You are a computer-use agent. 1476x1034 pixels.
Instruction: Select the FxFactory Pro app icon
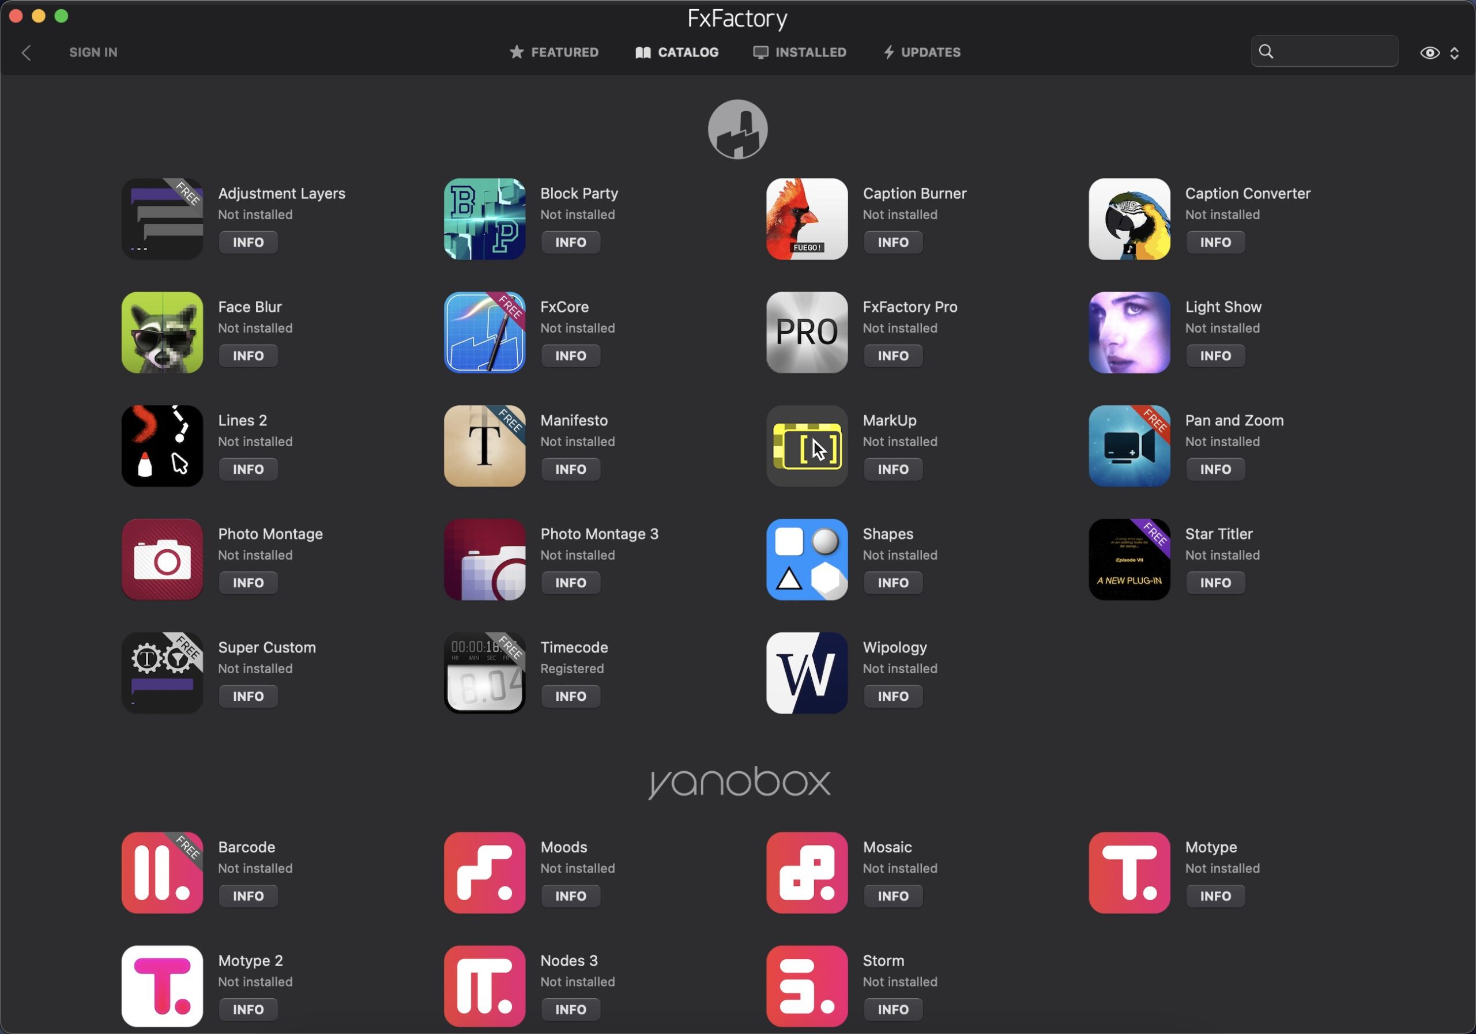(807, 332)
